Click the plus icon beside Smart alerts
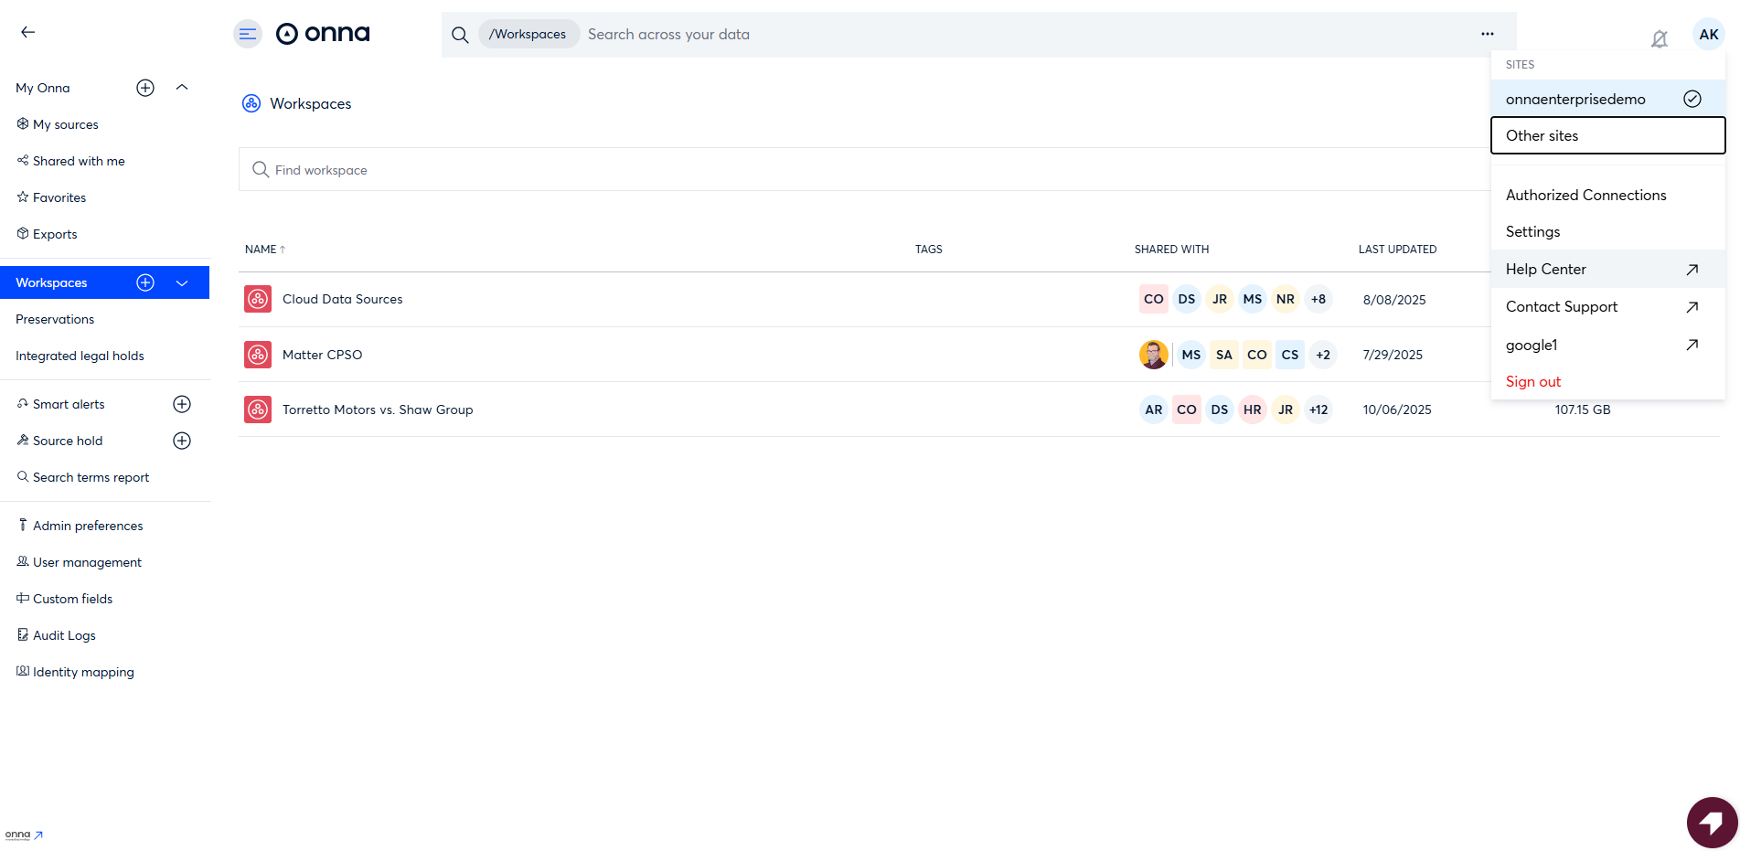Image resolution: width=1740 pixels, height=851 pixels. (182, 404)
